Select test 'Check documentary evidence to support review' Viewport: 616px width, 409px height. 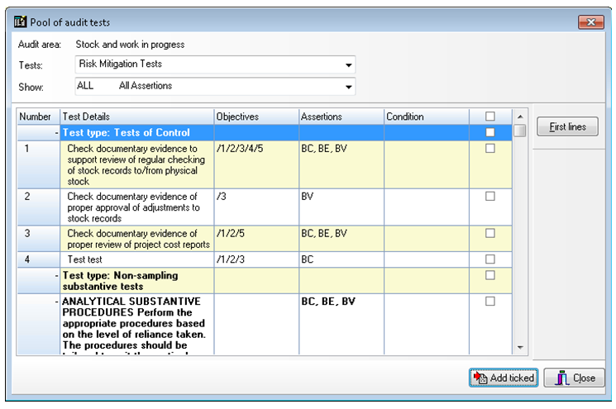click(x=136, y=165)
